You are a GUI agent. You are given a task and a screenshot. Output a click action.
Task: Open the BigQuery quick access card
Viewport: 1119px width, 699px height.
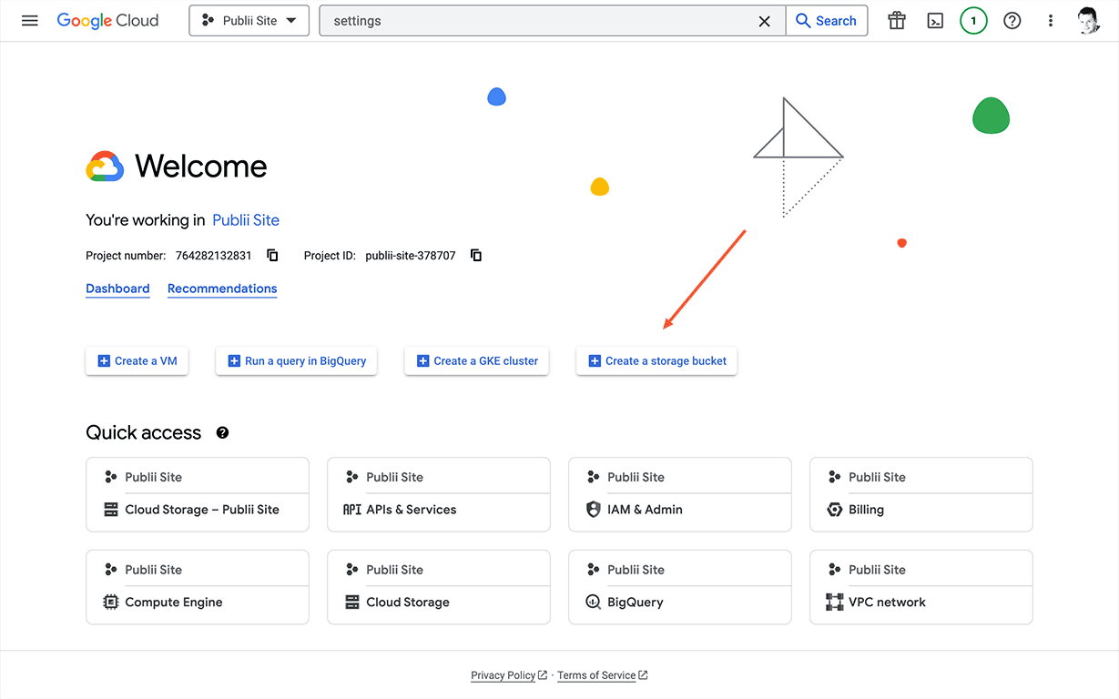pos(680,602)
